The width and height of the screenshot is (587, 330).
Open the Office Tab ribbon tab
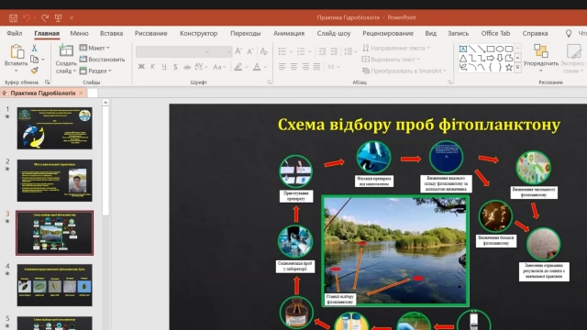pyautogui.click(x=495, y=33)
